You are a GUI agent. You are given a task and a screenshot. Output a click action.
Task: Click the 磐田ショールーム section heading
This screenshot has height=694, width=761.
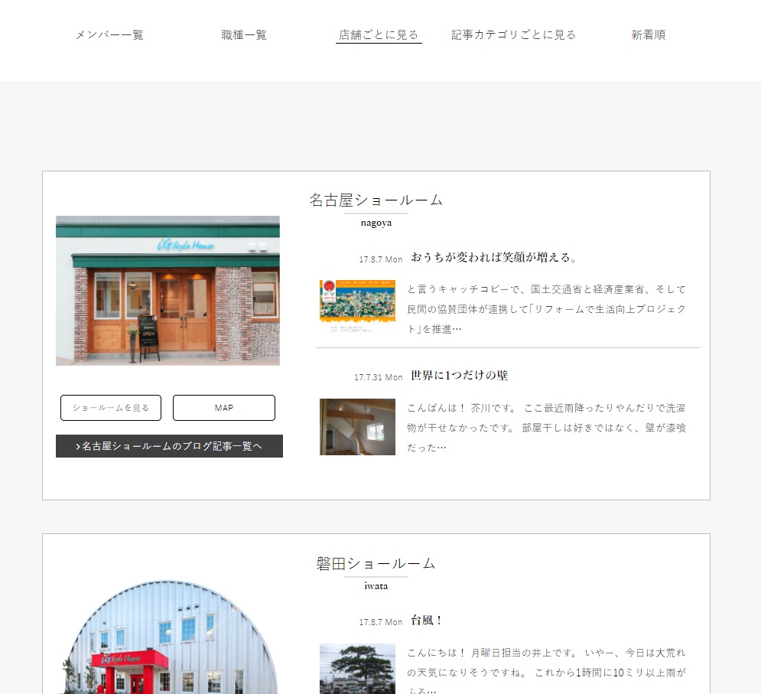pos(376,564)
